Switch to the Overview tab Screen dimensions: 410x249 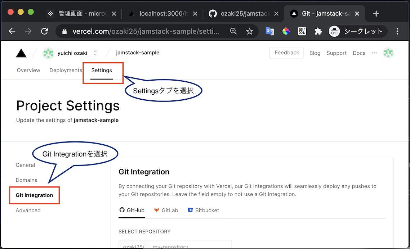[28, 70]
